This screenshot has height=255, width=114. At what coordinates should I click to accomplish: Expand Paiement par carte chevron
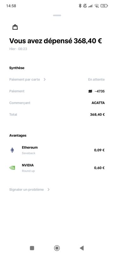click(45, 79)
